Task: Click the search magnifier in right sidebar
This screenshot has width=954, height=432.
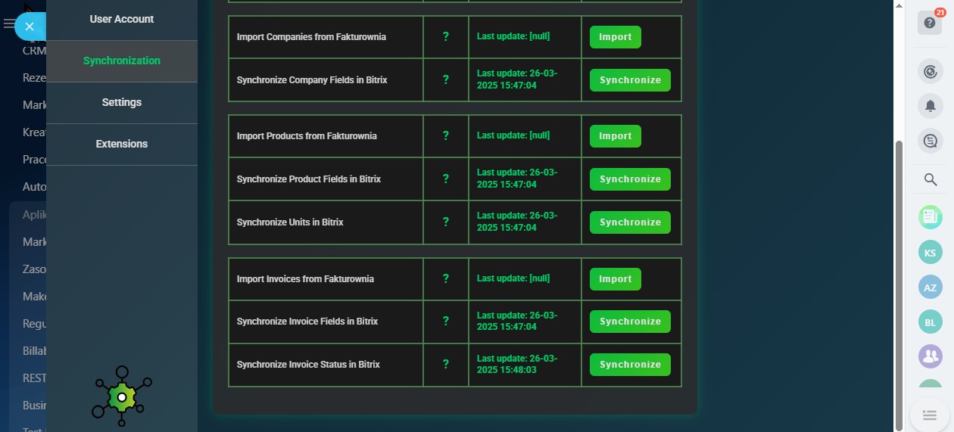Action: click(x=931, y=180)
